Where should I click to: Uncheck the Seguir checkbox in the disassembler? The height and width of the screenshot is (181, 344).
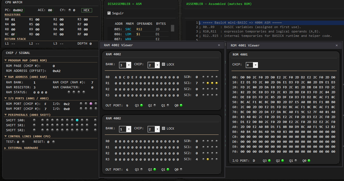pos(109,13)
